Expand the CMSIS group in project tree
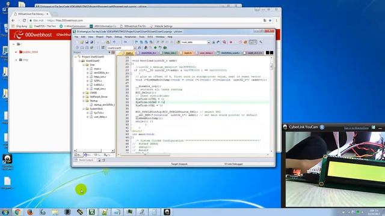The width and height of the screenshot is (385, 216). [84, 93]
